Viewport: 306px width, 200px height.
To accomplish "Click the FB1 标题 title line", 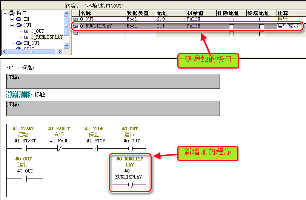I will [x=20, y=67].
